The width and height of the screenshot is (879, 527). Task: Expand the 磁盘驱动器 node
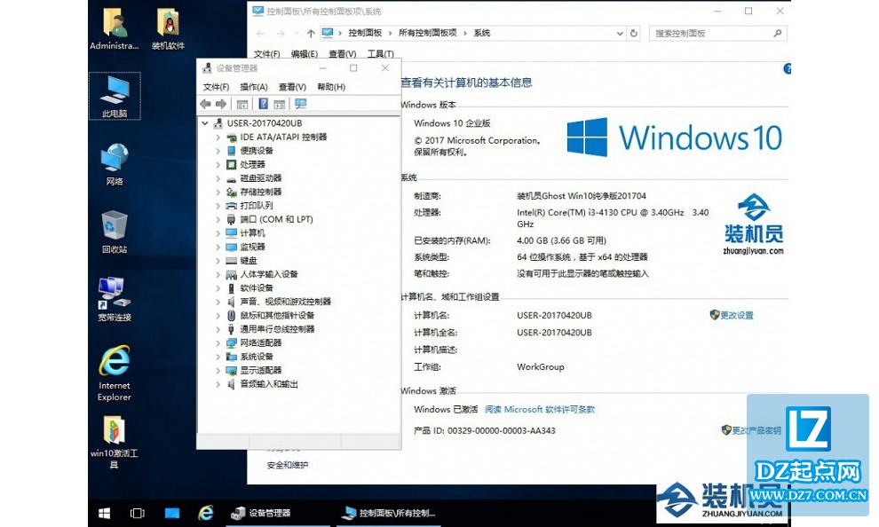[x=218, y=178]
